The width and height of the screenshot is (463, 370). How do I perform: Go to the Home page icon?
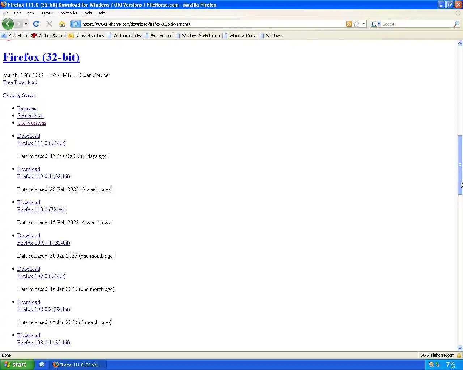coord(62,24)
